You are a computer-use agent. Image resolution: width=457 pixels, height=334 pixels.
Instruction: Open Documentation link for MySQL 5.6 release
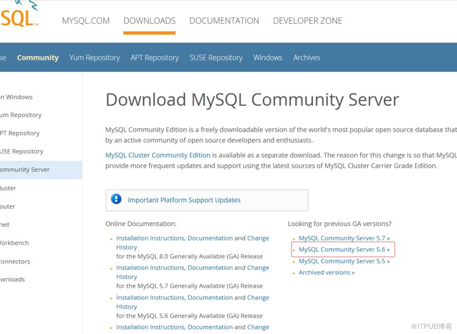click(x=210, y=298)
